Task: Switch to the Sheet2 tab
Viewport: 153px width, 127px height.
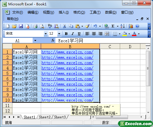Action: click(x=45, y=117)
